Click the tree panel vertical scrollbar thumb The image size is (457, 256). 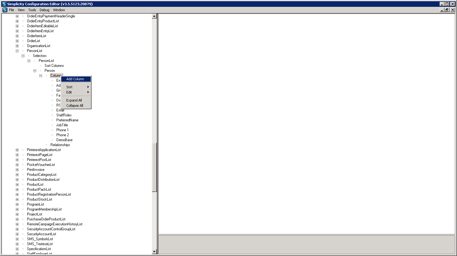(x=154, y=167)
